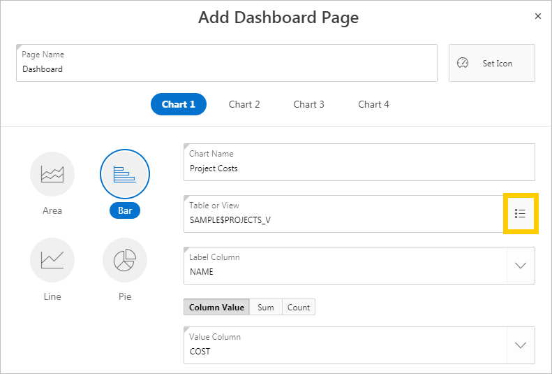Switch to the Chart 4 tab
The image size is (552, 374).
point(373,104)
